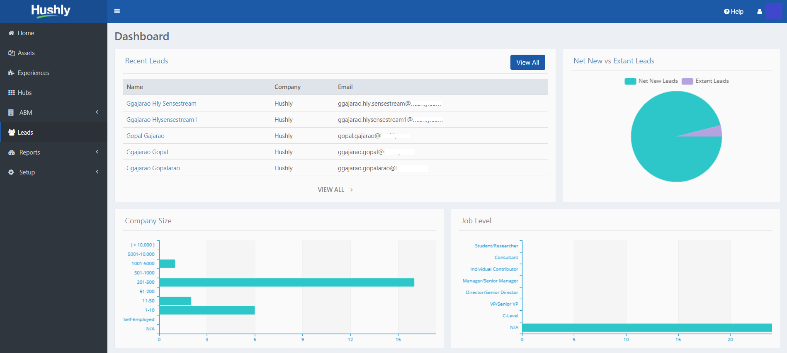The height and width of the screenshot is (353, 787).
Task: Click the 1-10 company size bar
Action: click(207, 310)
